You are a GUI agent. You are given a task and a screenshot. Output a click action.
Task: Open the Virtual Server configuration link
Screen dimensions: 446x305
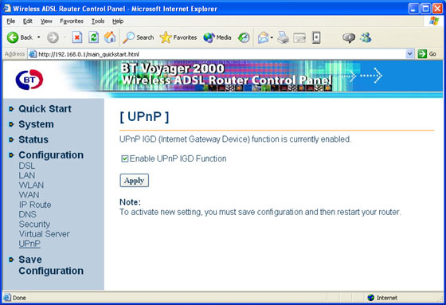[45, 234]
